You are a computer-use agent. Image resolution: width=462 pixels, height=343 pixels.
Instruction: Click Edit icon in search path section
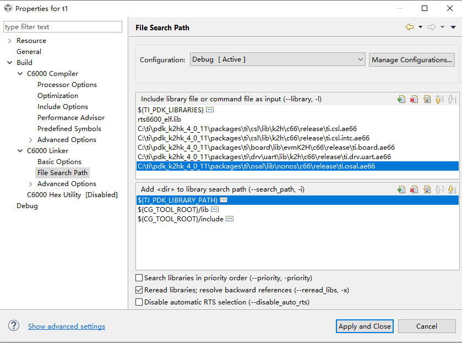[x=427, y=189]
